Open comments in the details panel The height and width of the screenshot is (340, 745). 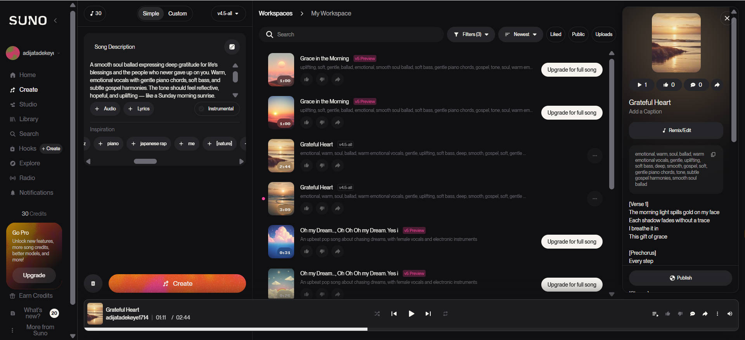coord(696,85)
